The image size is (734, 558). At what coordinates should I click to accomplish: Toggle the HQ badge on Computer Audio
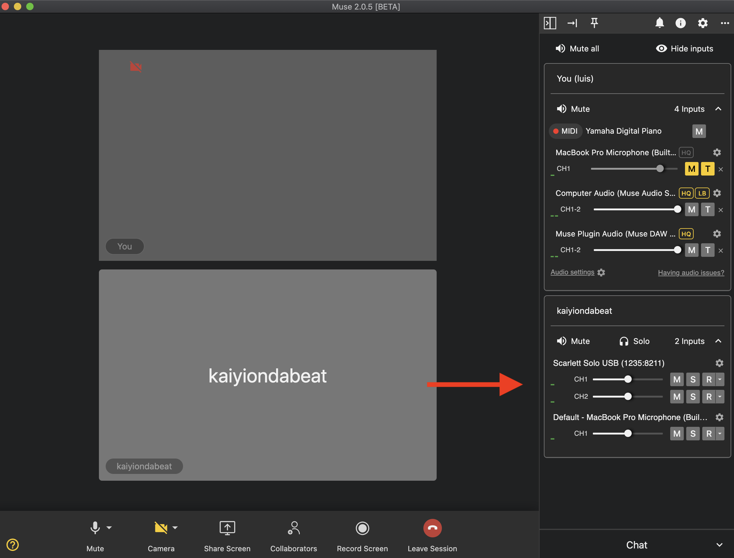(686, 193)
